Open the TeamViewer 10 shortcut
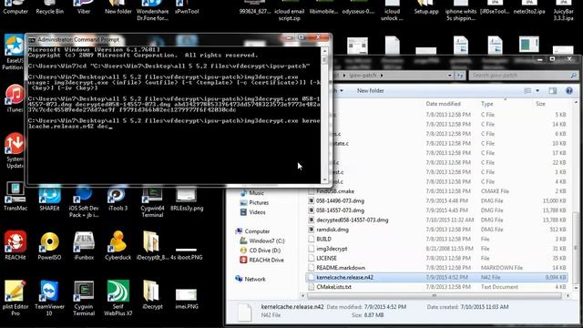 pyautogui.click(x=49, y=298)
